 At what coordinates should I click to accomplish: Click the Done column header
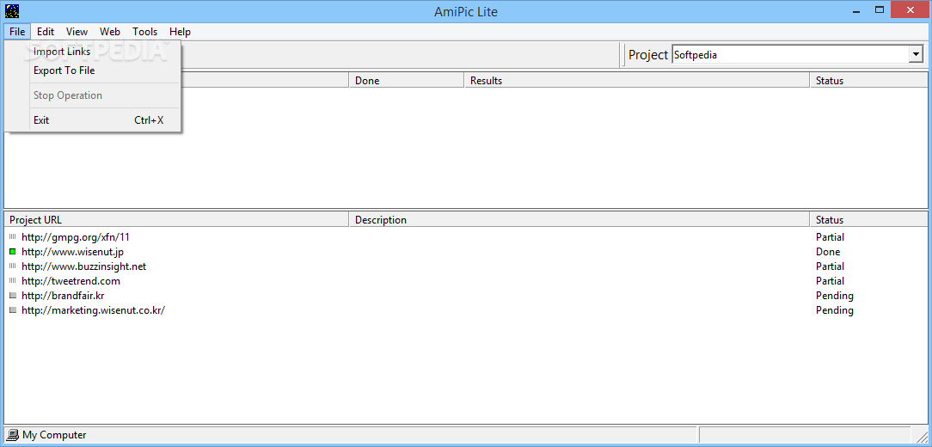point(406,80)
